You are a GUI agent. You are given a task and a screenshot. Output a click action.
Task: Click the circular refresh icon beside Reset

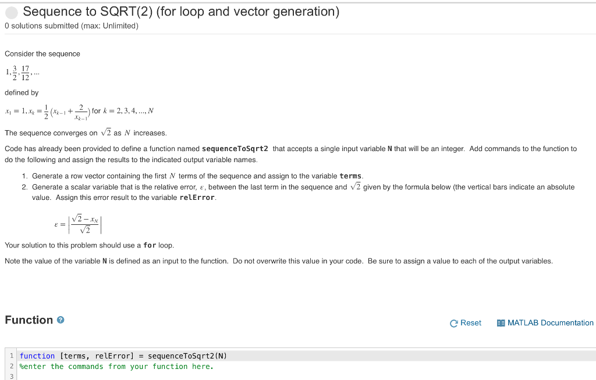click(x=453, y=322)
